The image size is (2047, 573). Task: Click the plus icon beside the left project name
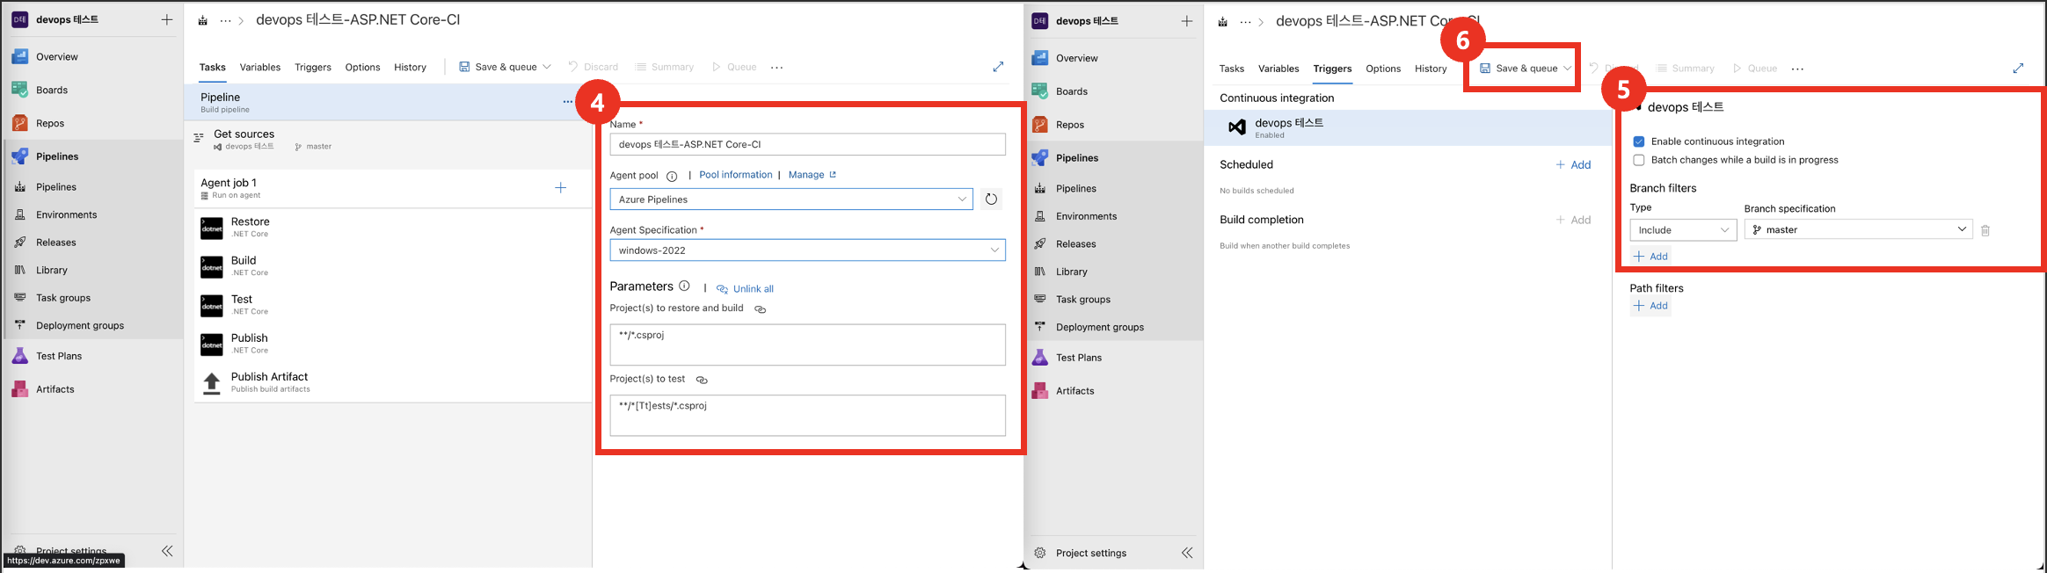click(167, 19)
